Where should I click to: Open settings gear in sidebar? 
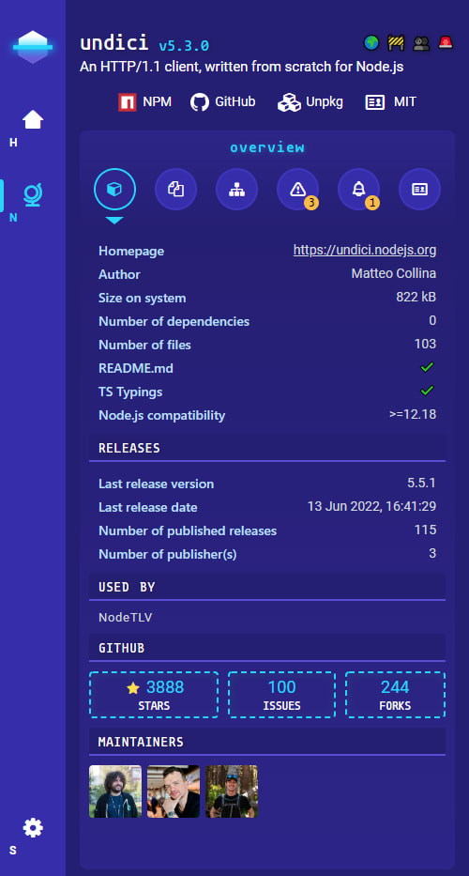pos(33,827)
